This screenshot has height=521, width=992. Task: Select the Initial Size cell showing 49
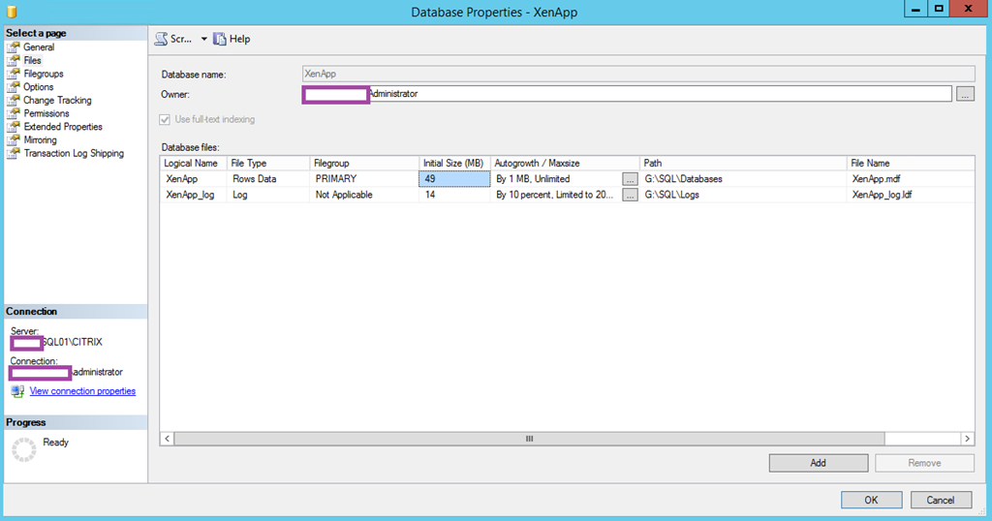coord(454,179)
